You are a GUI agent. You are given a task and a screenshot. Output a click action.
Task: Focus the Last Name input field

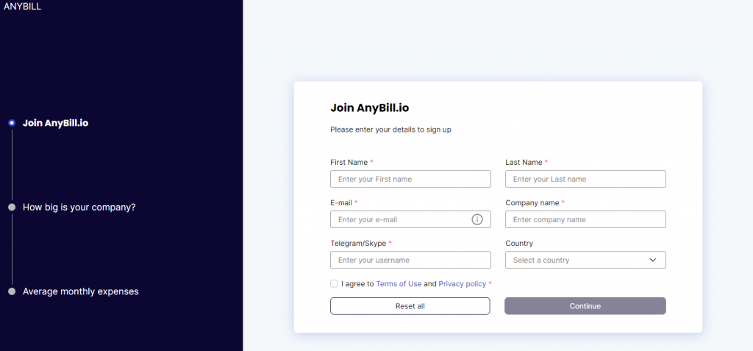(585, 179)
